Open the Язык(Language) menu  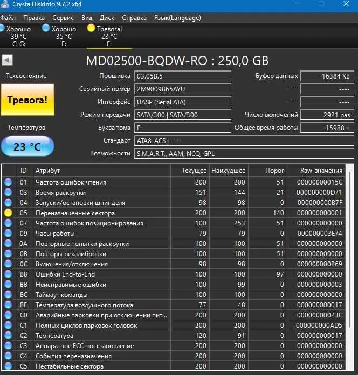pos(177,18)
